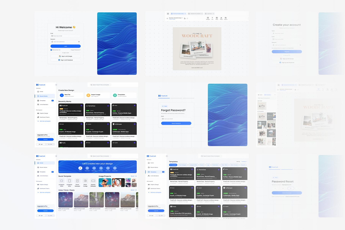Image resolution: width=345 pixels, height=230 pixels.
Task: Collapse the sidebar in the Recently Works dashboard
Action: tap(56, 85)
